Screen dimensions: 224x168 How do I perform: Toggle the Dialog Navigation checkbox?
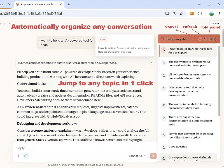[162, 39]
